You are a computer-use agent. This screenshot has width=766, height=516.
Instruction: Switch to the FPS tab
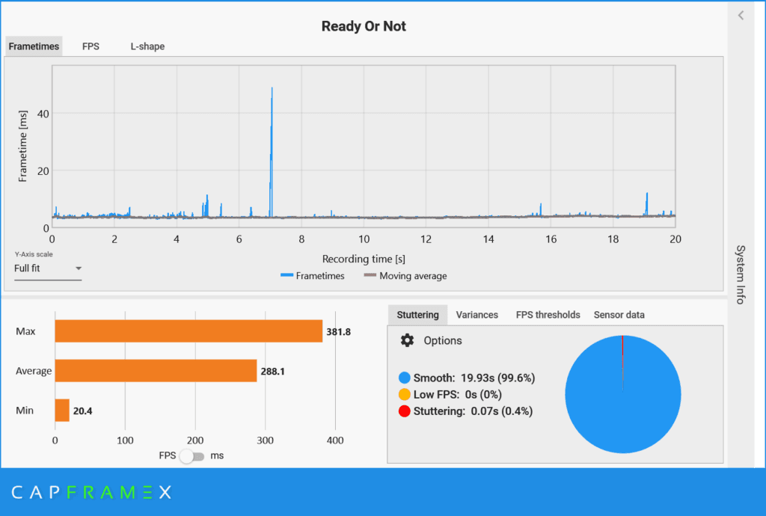tap(91, 46)
